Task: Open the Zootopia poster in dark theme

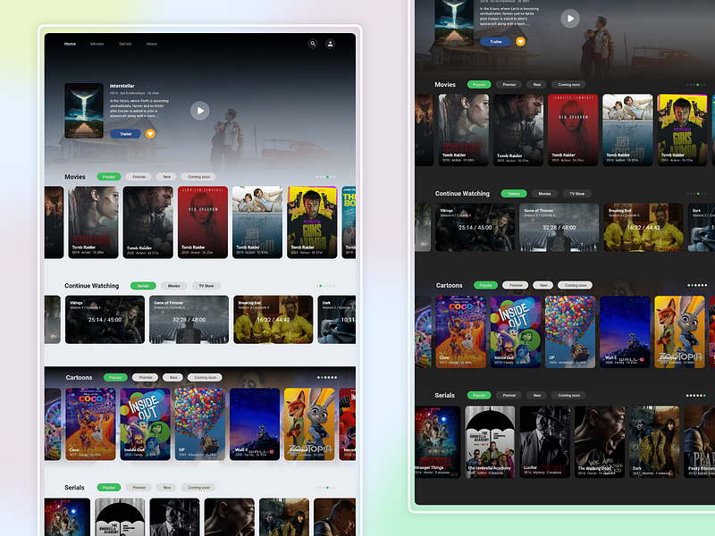Action: tap(679, 331)
